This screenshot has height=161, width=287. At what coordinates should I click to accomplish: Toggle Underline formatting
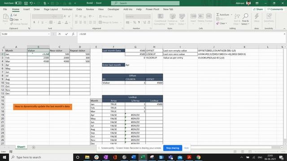tap(43, 22)
